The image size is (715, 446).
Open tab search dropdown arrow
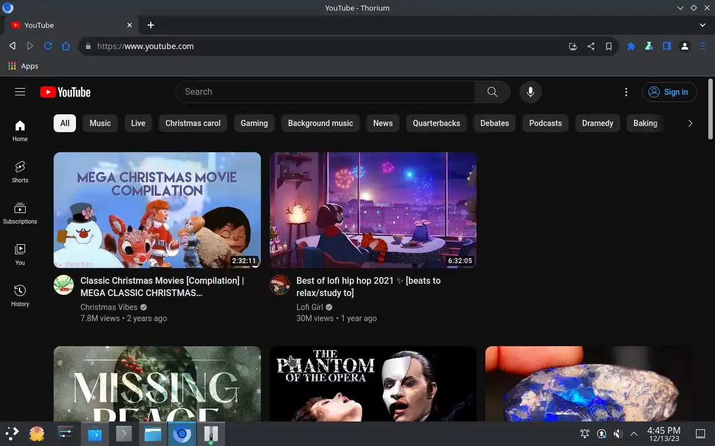click(x=703, y=25)
